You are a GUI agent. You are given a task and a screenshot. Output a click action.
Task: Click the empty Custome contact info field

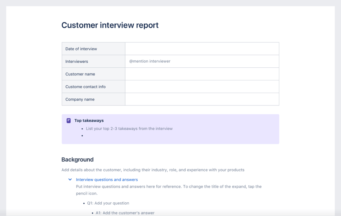pyautogui.click(x=201, y=86)
